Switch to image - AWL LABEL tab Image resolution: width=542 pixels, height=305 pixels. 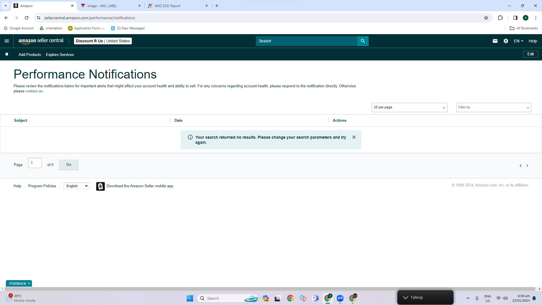click(111, 6)
